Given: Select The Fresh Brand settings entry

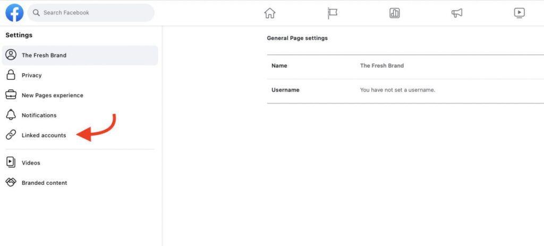Looking at the screenshot, I should (x=80, y=55).
